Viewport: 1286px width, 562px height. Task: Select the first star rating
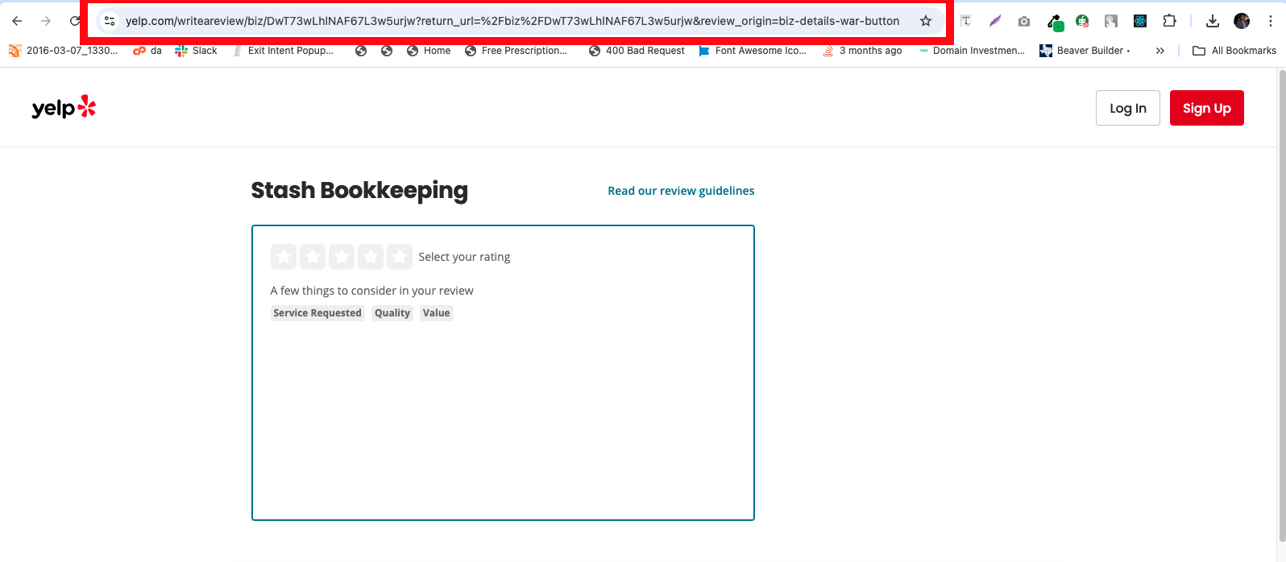tap(284, 257)
